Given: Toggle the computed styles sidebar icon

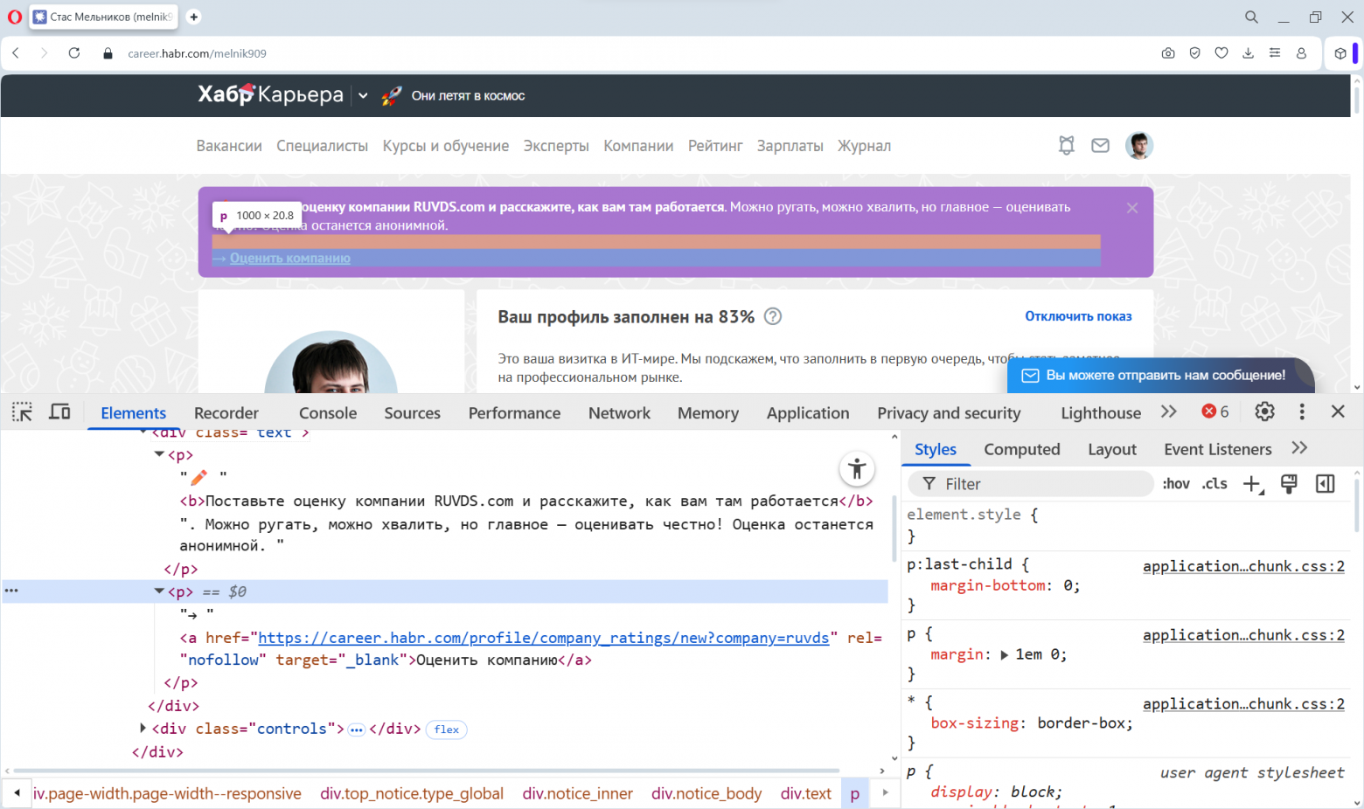Looking at the screenshot, I should pyautogui.click(x=1326, y=484).
